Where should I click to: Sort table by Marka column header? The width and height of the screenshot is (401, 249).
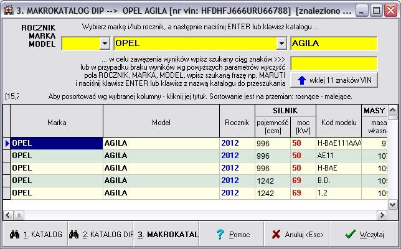tap(57, 121)
